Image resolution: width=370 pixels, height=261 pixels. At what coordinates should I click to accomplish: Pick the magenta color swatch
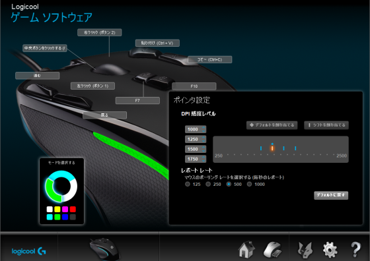click(x=65, y=209)
